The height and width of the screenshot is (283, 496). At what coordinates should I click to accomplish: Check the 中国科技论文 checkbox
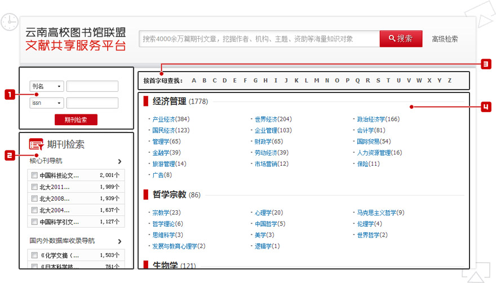[34, 175]
